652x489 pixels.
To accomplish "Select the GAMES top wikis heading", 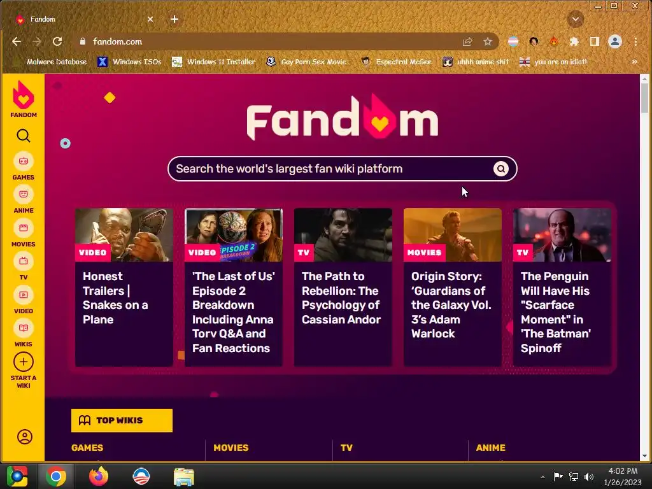I will (x=87, y=448).
